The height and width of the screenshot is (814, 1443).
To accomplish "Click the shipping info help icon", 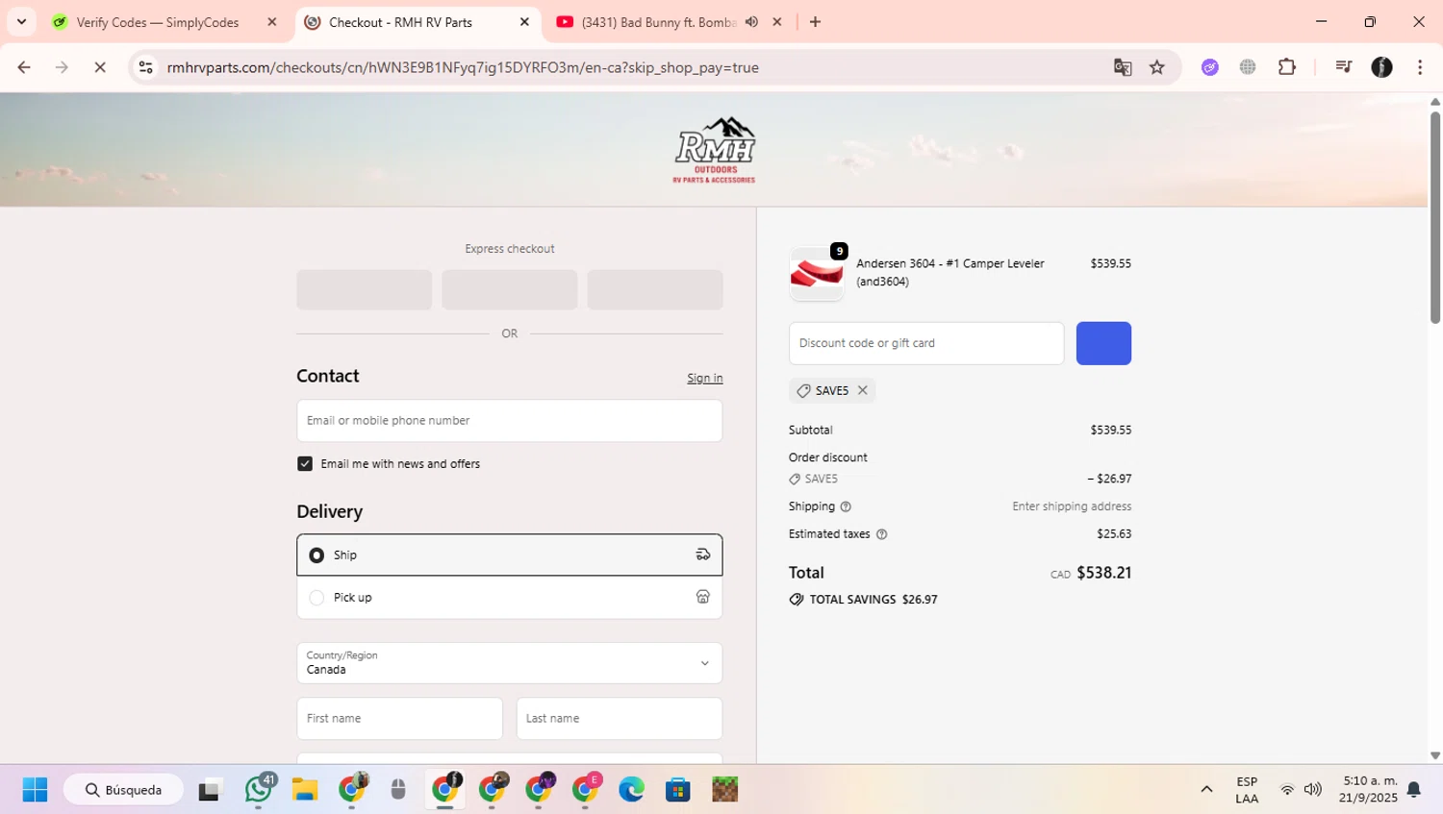I will pyautogui.click(x=846, y=506).
